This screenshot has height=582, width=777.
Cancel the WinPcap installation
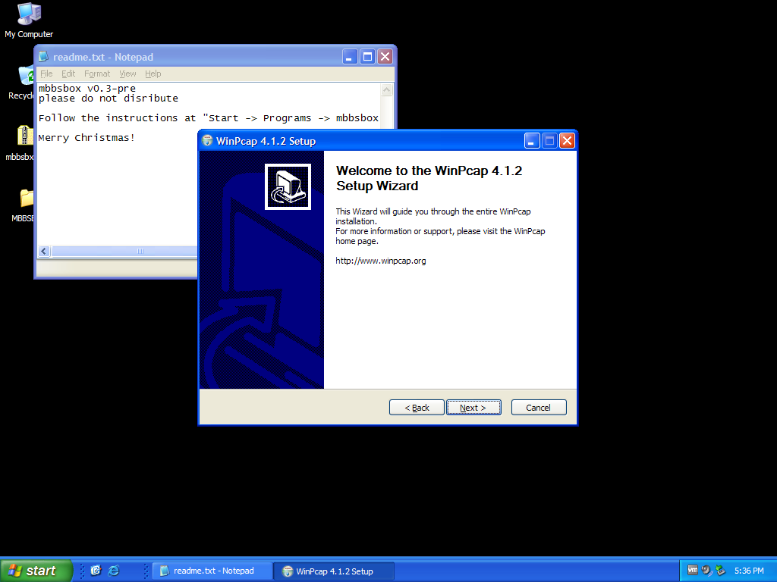point(538,408)
